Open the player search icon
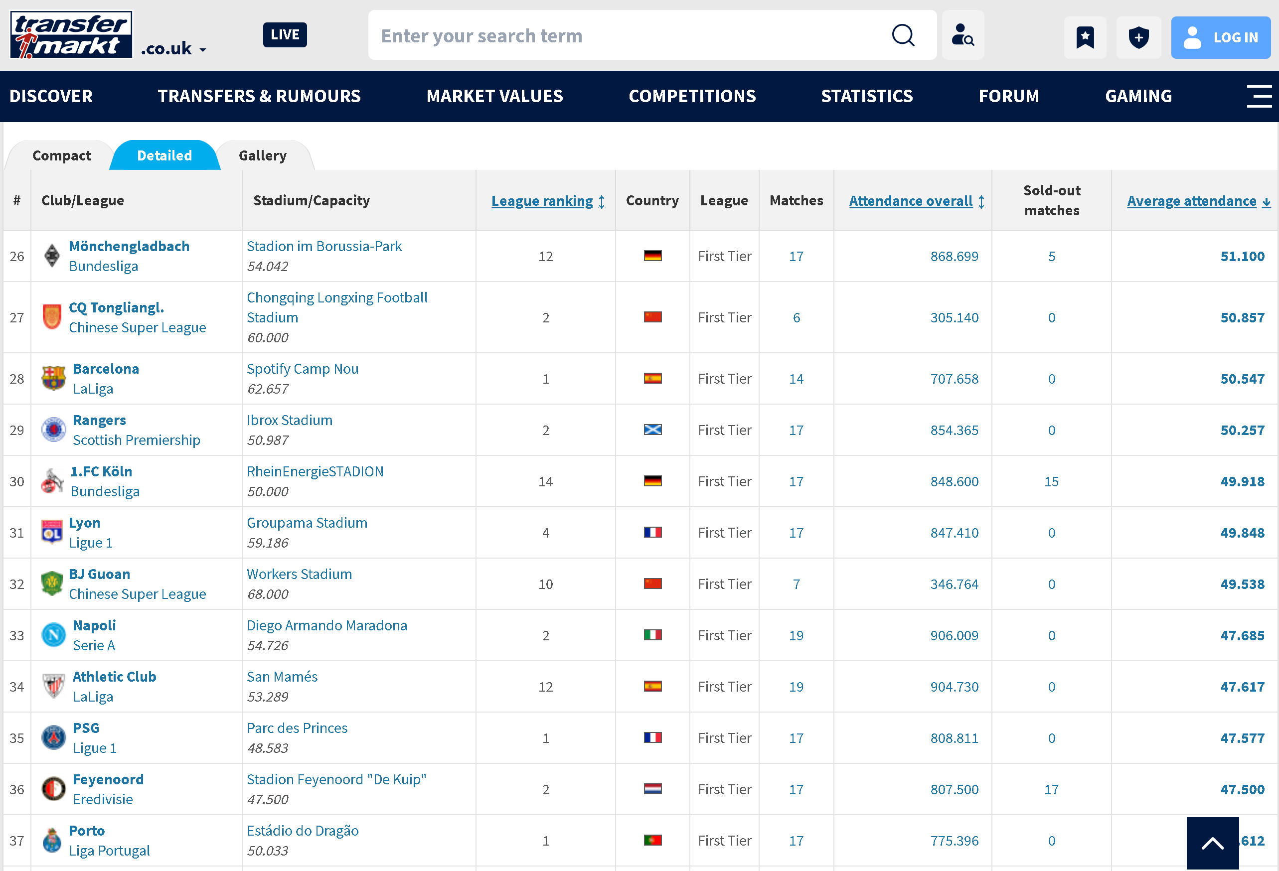 (962, 35)
